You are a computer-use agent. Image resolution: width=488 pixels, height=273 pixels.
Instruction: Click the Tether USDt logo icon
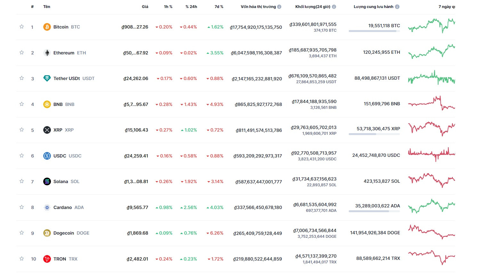point(47,78)
